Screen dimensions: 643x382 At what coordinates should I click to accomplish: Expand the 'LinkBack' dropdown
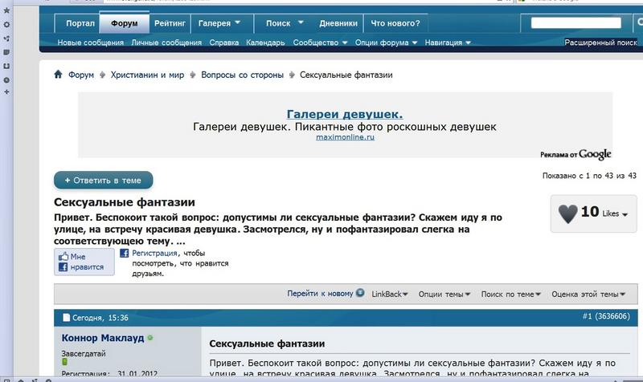click(x=390, y=295)
